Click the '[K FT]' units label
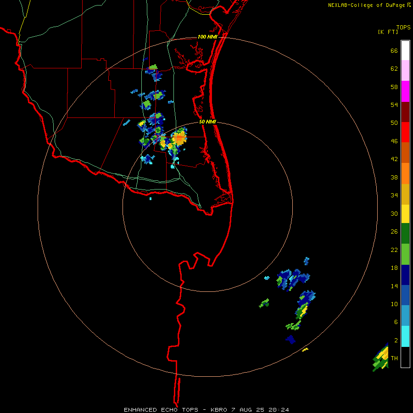Screen dimensions: 413x413 pos(388,32)
